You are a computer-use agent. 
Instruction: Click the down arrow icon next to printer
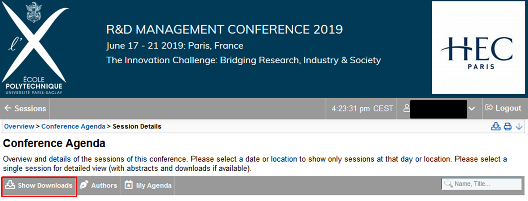pos(519,126)
